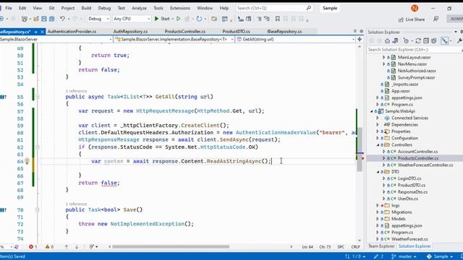Click the horizontal scrollbar under the editor
Screen dimensions: 463x260
click(171, 247)
